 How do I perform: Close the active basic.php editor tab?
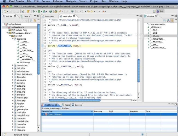click(x=74, y=16)
